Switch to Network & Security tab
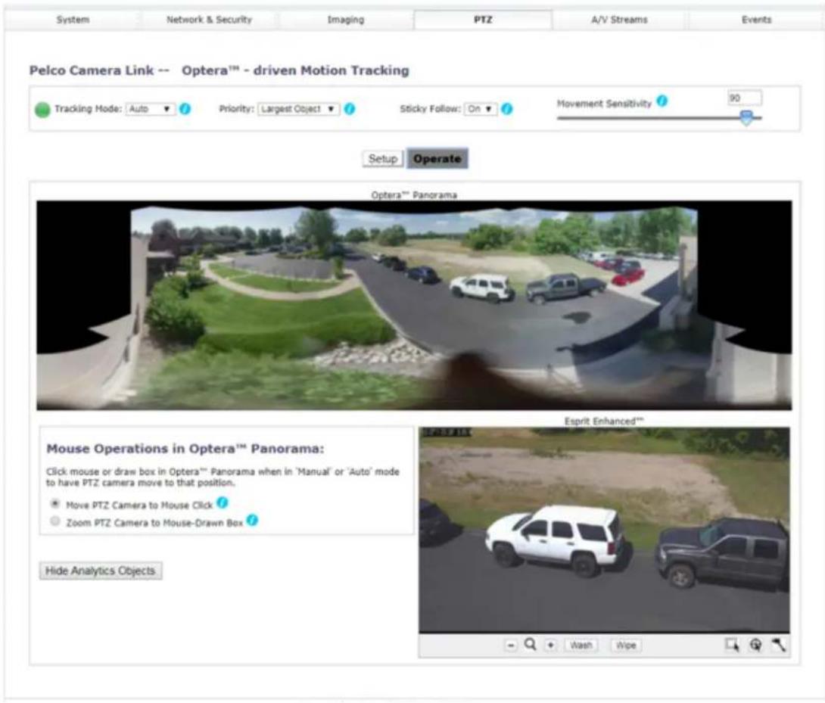Image resolution: width=825 pixels, height=703 pixels. click(209, 20)
